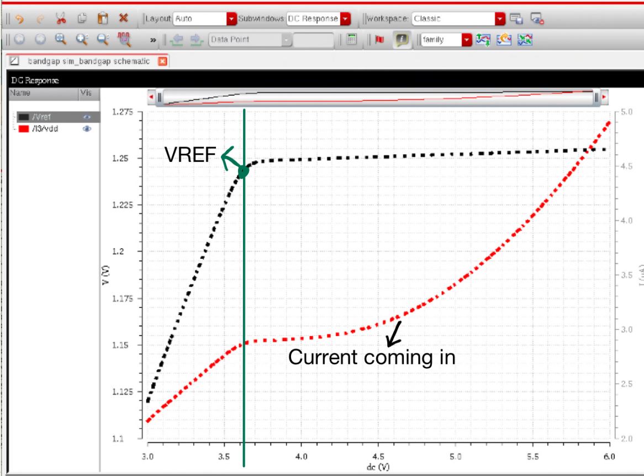Toggle the info balloon tooltip button

pyautogui.click(x=402, y=39)
